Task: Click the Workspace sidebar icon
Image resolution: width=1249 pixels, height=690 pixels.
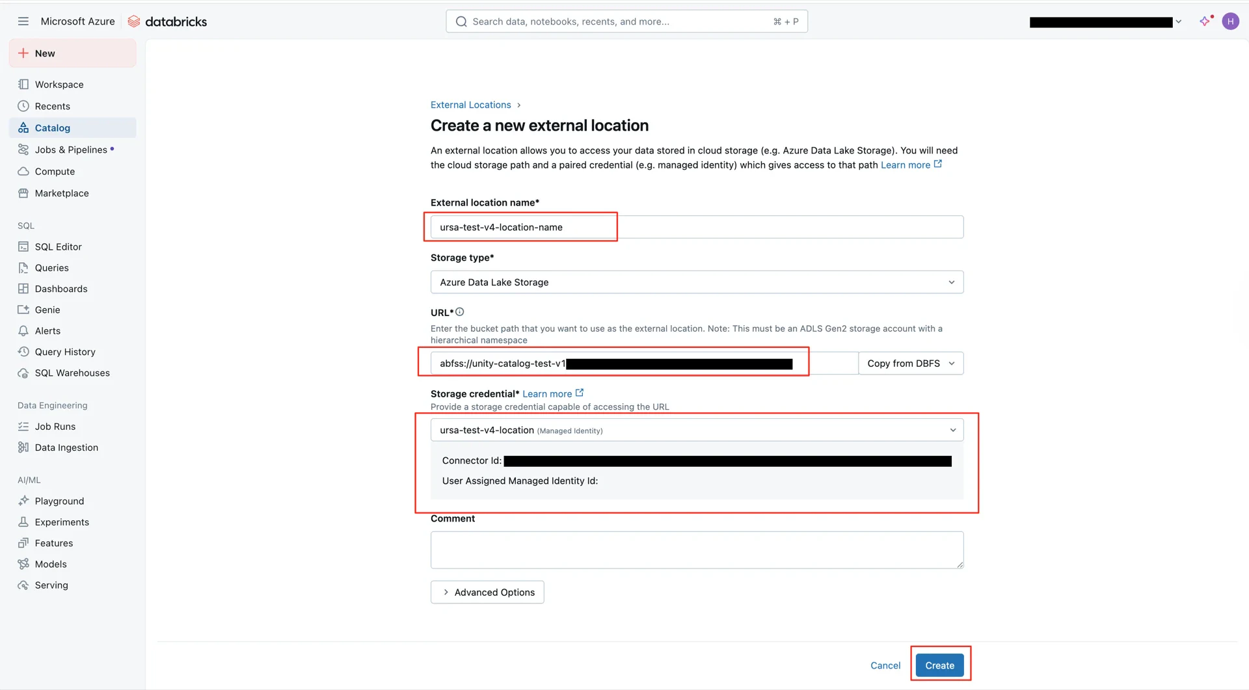Action: click(23, 85)
